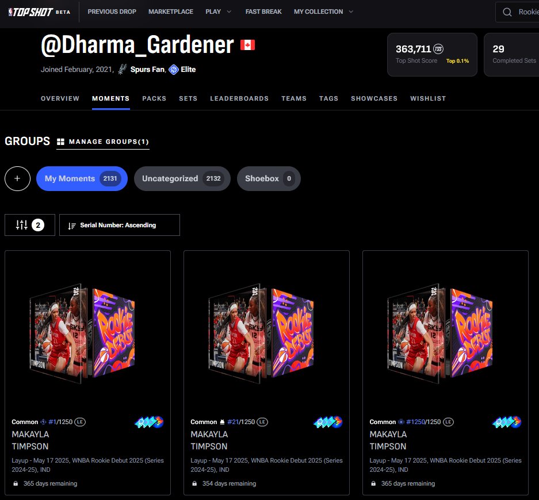Click 'Joined February, 2021' text
Viewport: 539px width, 500px height.
[77, 70]
